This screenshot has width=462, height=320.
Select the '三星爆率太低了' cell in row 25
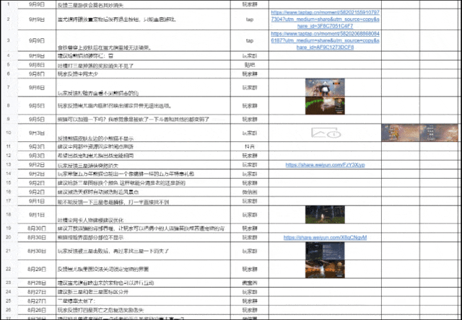[143, 301]
